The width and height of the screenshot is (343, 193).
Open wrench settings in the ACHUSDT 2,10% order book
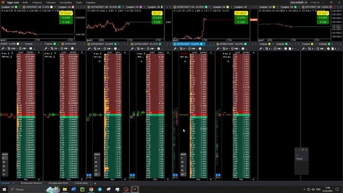(x=3, y=48)
